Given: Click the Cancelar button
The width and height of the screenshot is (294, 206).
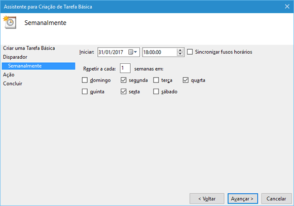Looking at the screenshot, I should (276, 198).
